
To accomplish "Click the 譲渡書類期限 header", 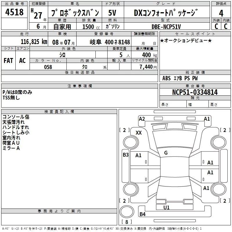I will [144, 34].
